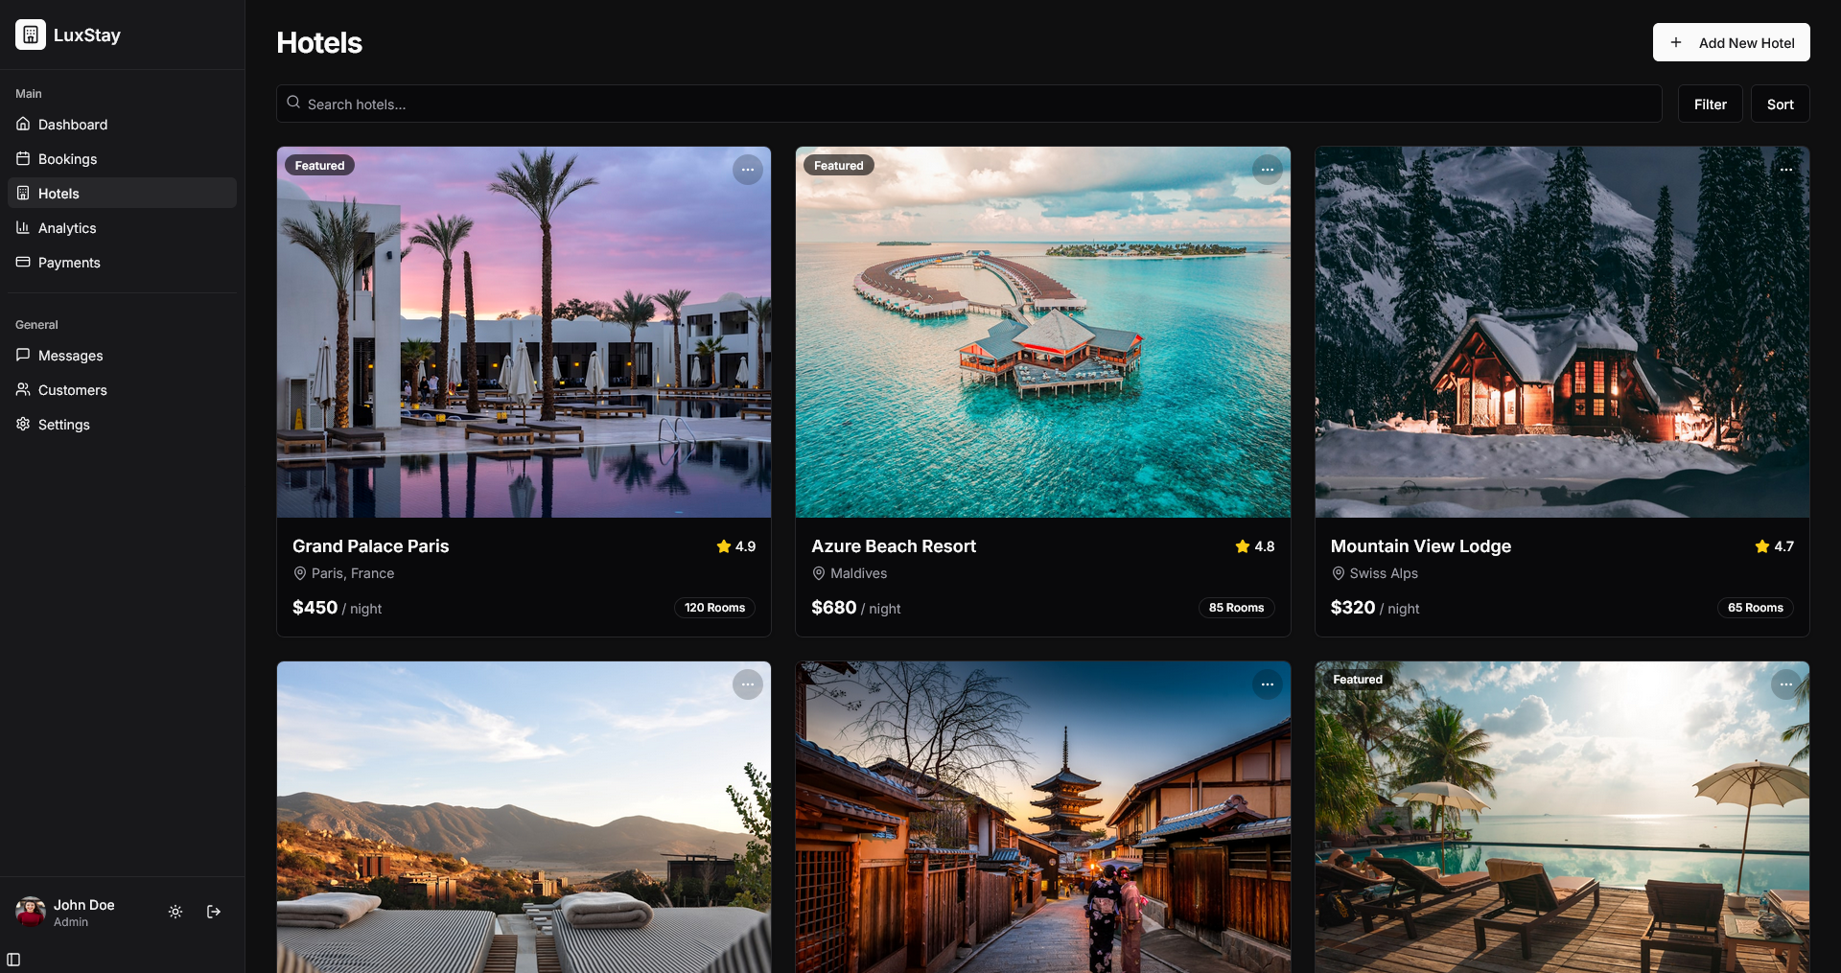Open the more menu on the Japanese pagoda street card
The width and height of the screenshot is (1841, 973).
click(1267, 684)
